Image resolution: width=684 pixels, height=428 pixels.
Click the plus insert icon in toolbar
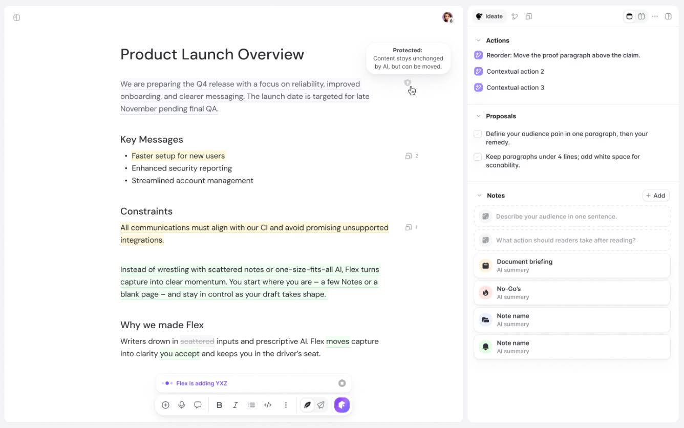click(x=165, y=405)
